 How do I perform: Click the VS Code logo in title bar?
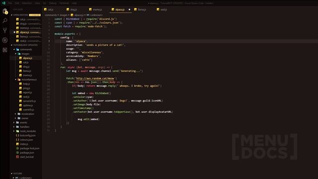(3, 3)
